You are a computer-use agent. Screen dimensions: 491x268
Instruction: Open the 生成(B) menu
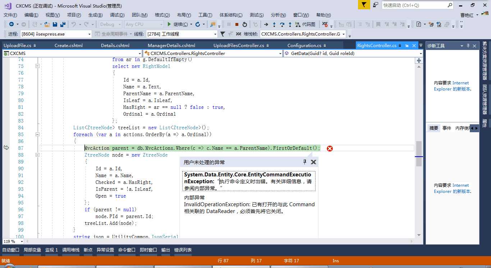tap(95, 15)
